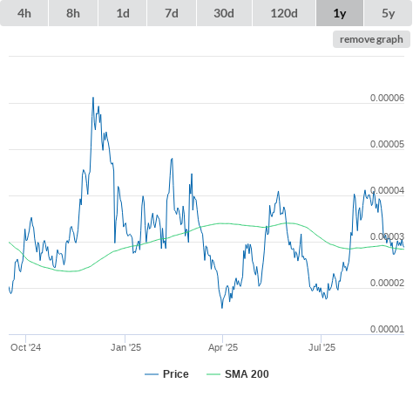Click the Jul '25 axis label
Image resolution: width=413 pixels, height=397 pixels.
(x=322, y=347)
